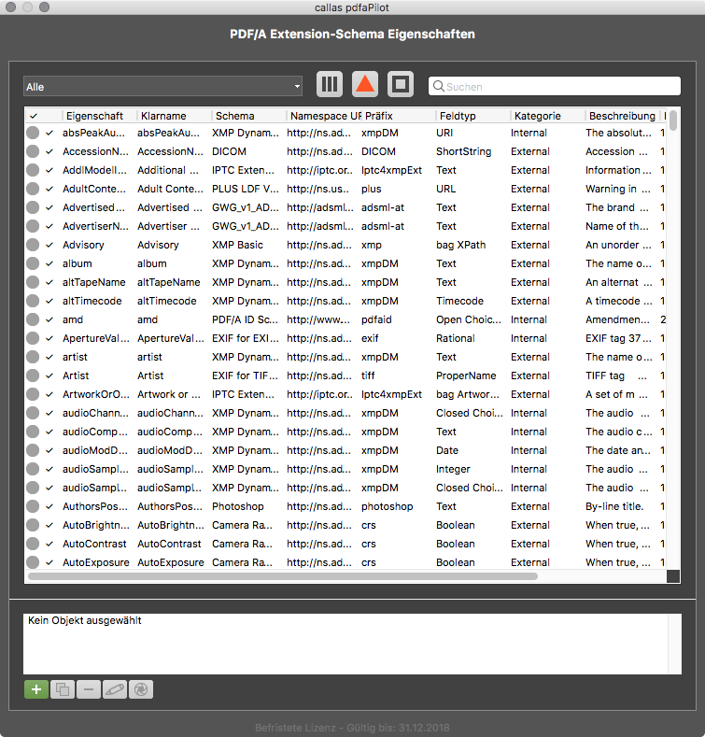The image size is (705, 737).
Task: Select the 'Rational' field type cell
Action: (x=456, y=338)
